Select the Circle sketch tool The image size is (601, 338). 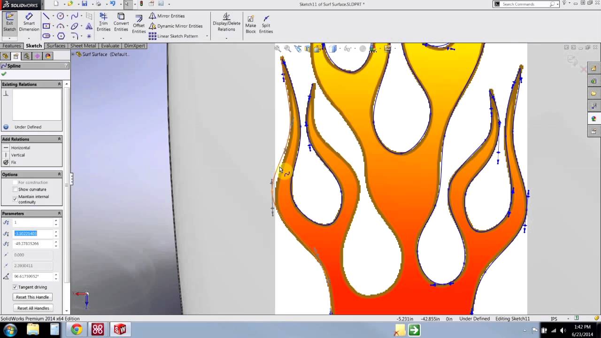coord(61,16)
